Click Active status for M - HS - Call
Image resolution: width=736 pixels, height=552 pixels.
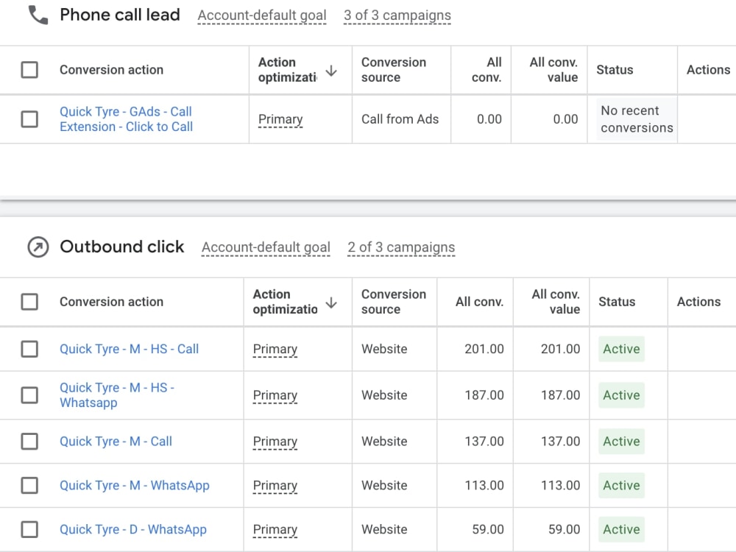[621, 349]
